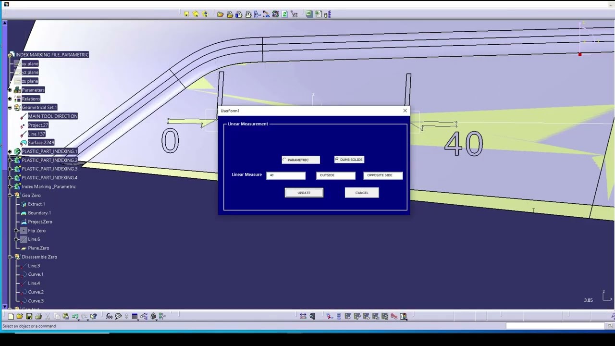Select Curve.3 in the tree

pos(36,301)
